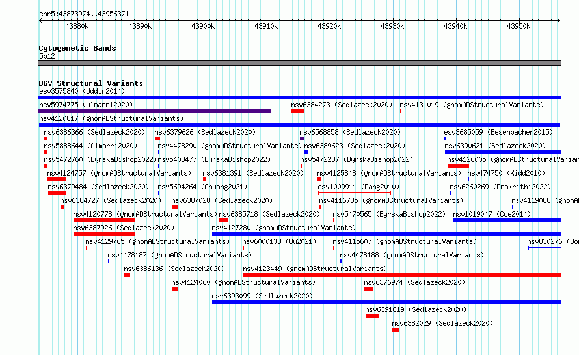The height and width of the screenshot is (355, 579).
Task: Click the 43940k ruler tick label
Action: coord(455,26)
